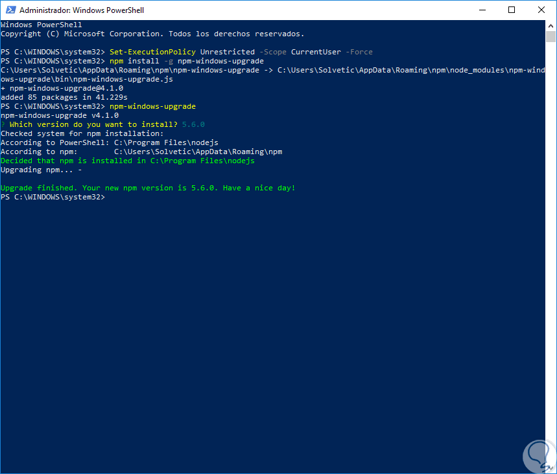Click 'Which version do you want to install?' prompt

coord(93,124)
